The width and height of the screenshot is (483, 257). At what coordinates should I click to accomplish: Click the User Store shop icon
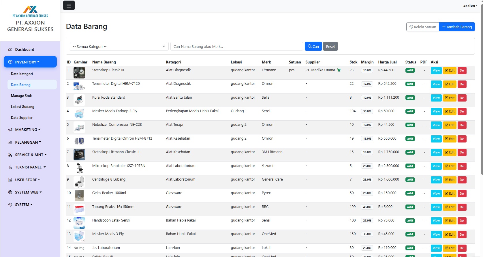(x=10, y=180)
